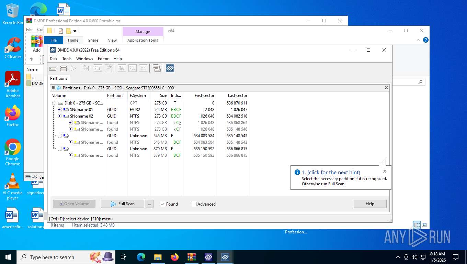Click the list view panel toolbar icon
This screenshot has height=264, width=467.
(133, 68)
